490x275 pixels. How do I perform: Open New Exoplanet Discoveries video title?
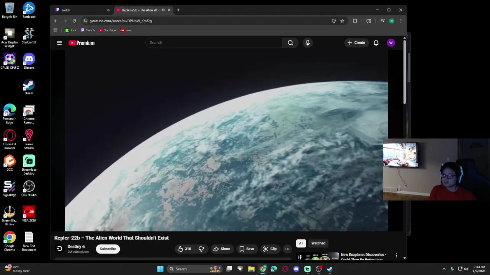363,257
